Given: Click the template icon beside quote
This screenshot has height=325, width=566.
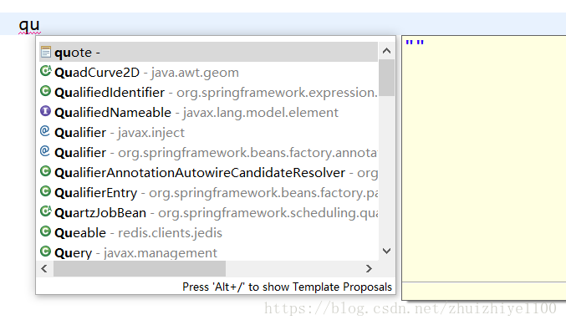Looking at the screenshot, I should point(46,52).
